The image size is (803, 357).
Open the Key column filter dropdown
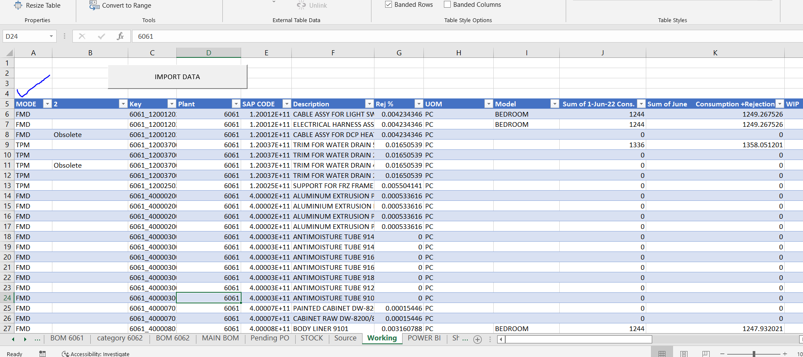tap(172, 104)
